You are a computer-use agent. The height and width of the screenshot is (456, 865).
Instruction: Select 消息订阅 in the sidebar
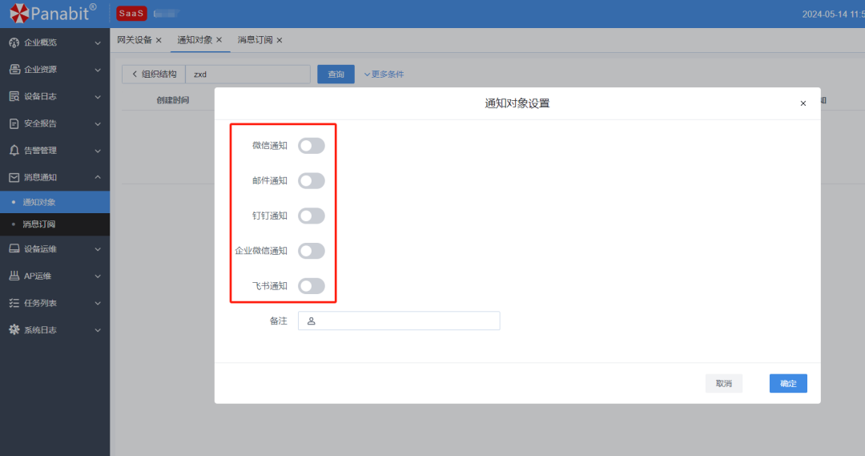(x=54, y=224)
